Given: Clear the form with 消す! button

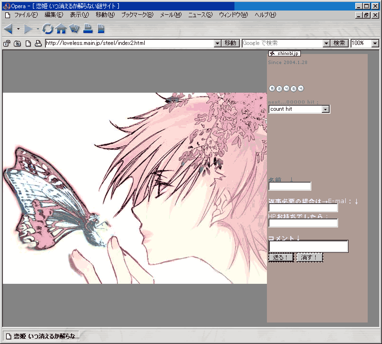Looking at the screenshot, I should [x=309, y=258].
